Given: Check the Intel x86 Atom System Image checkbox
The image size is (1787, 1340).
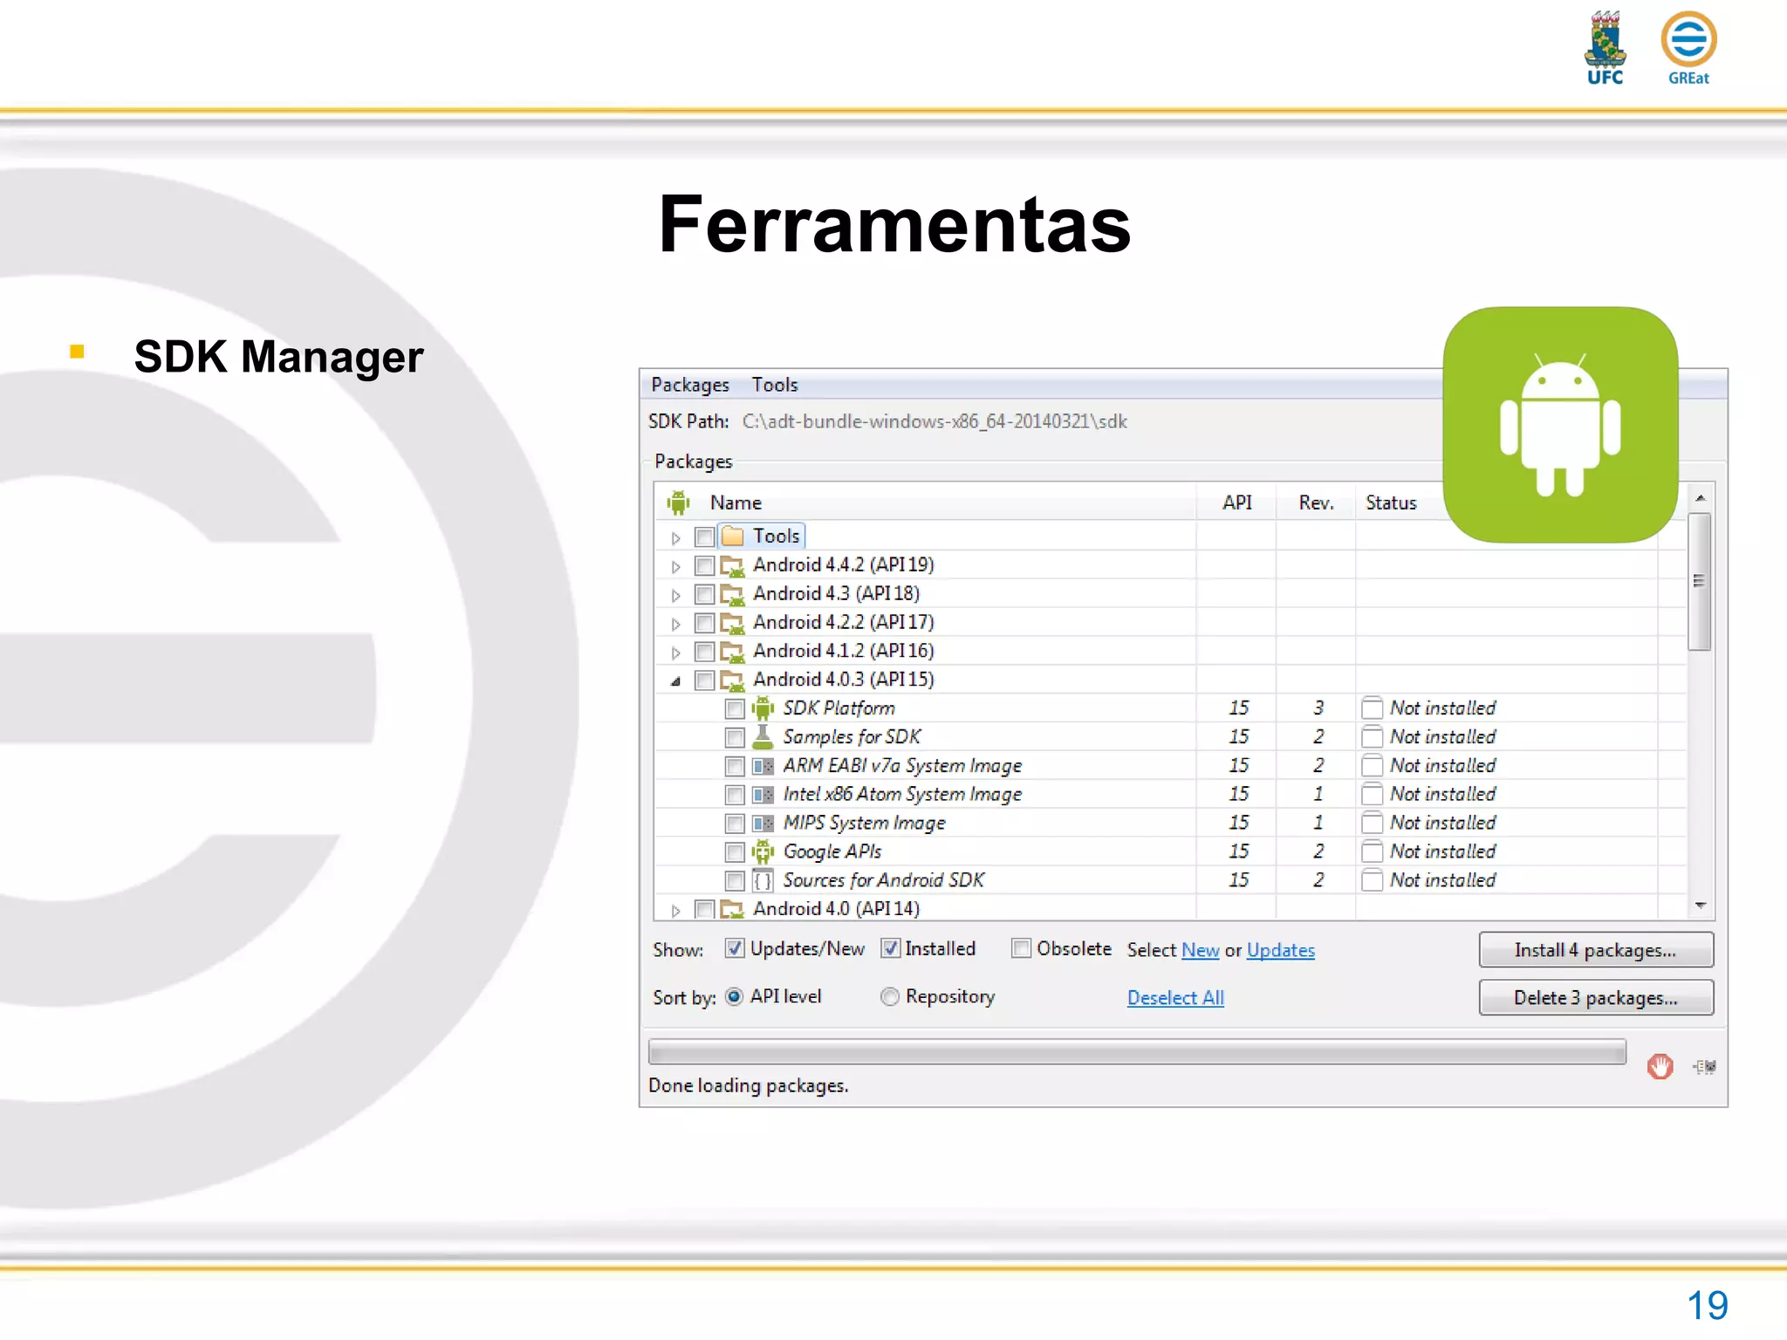Looking at the screenshot, I should point(735,795).
